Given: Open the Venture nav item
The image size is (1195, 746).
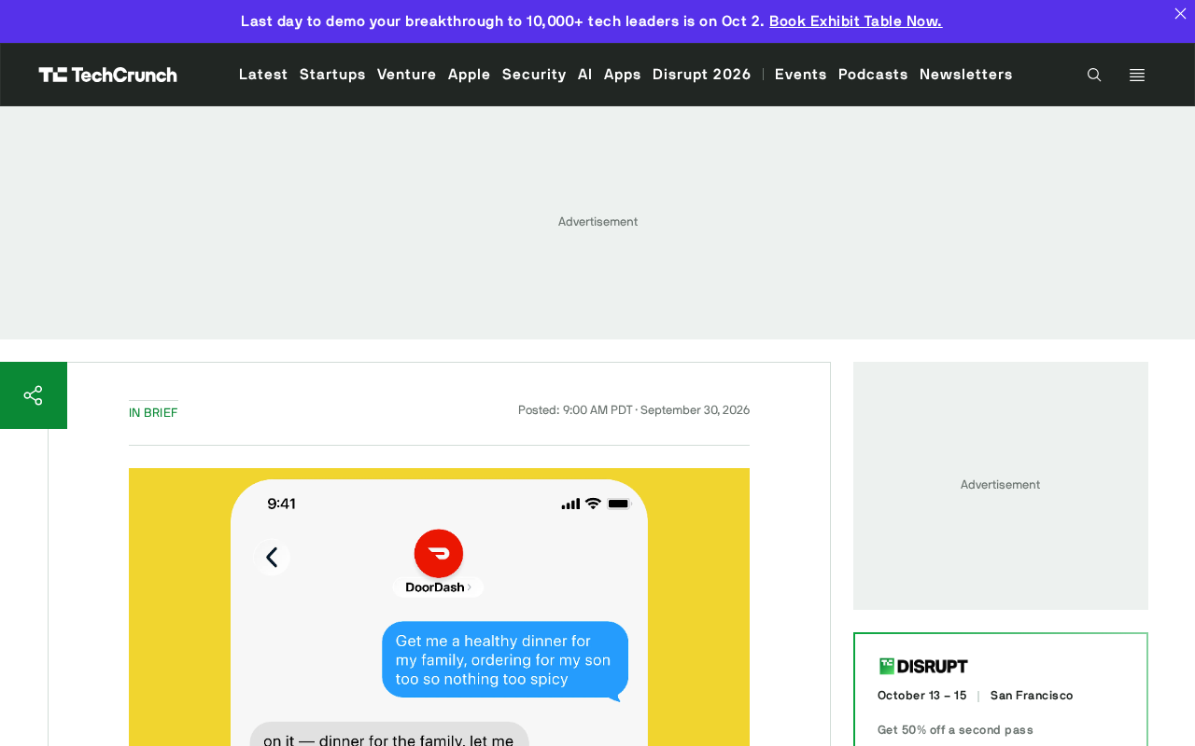Looking at the screenshot, I should (x=407, y=75).
